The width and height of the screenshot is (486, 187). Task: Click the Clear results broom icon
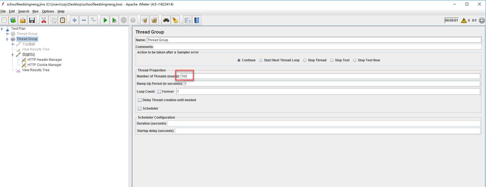coord(145,20)
